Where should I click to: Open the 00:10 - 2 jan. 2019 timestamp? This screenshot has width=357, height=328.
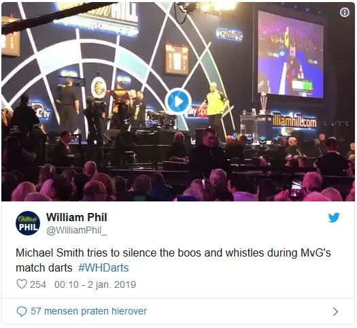pyautogui.click(x=95, y=284)
